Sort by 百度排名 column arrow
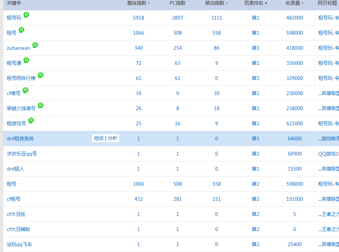Viewport: 339px width, 252px height. point(266,3)
